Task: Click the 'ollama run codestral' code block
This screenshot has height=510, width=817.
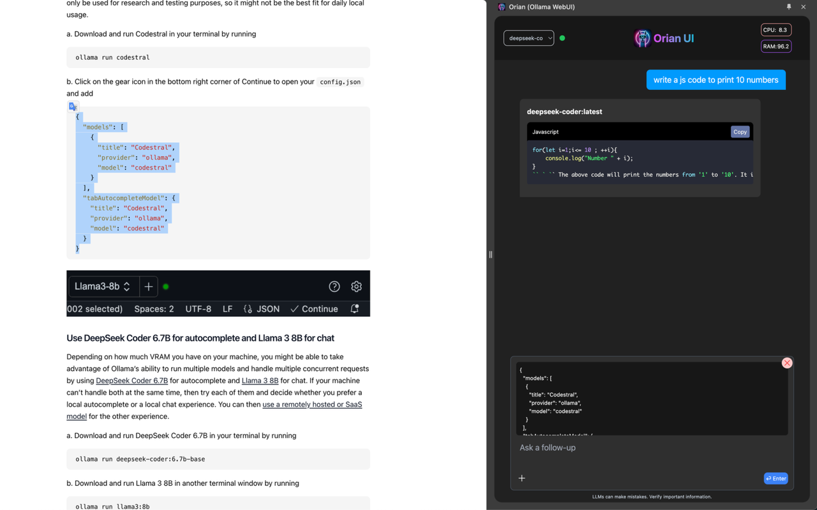Action: [218, 57]
